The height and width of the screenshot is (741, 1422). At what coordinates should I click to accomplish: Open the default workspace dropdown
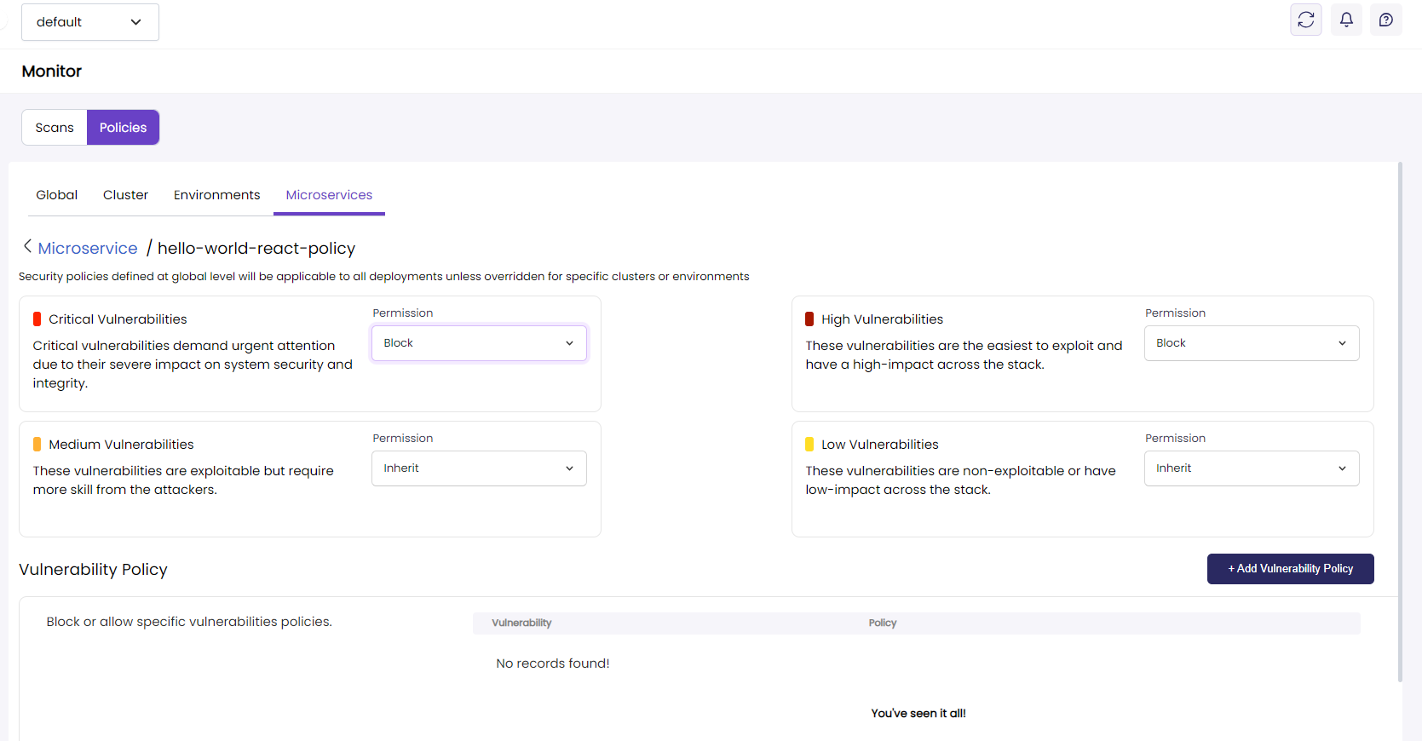pos(89,22)
